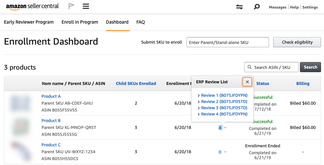
Task: Open Settings in the header
Action: pyautogui.click(x=310, y=7)
